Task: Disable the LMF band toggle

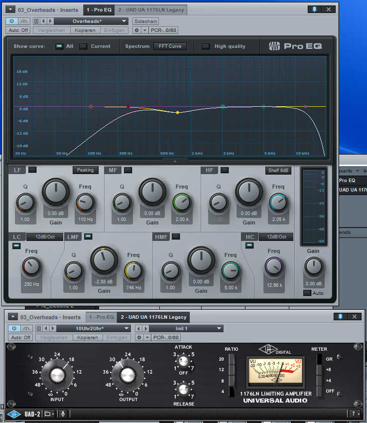Action: [88, 236]
